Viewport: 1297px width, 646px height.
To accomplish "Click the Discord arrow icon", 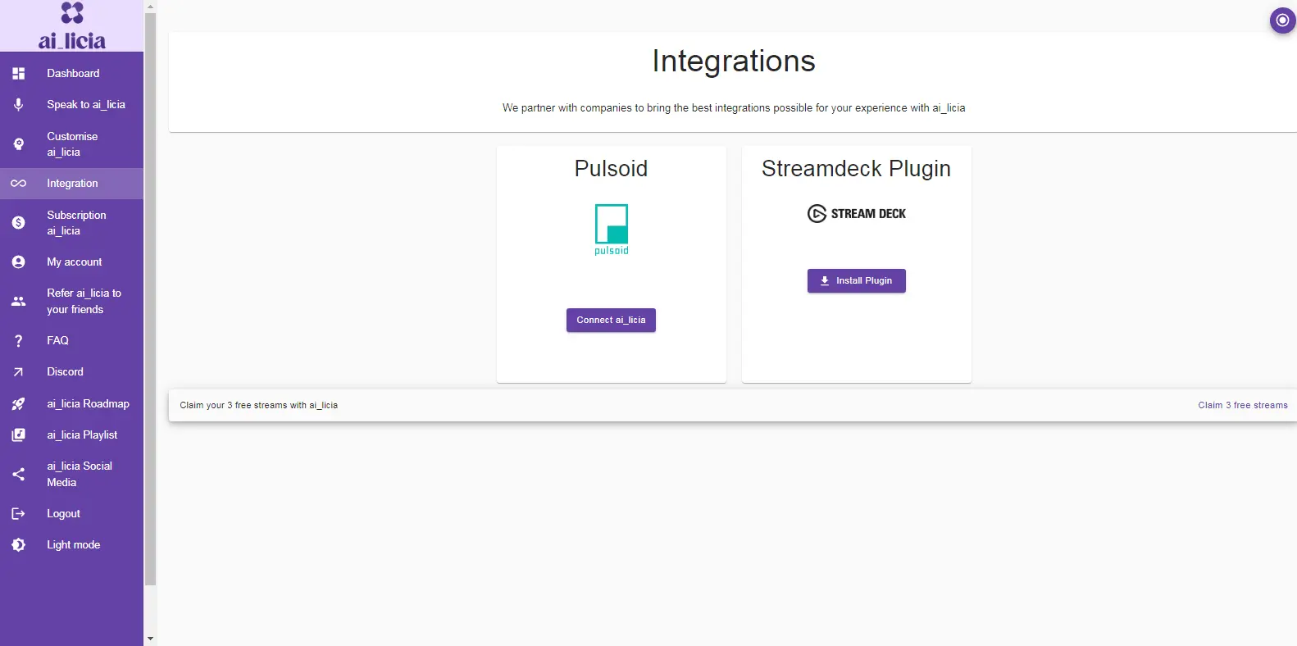I will point(18,372).
